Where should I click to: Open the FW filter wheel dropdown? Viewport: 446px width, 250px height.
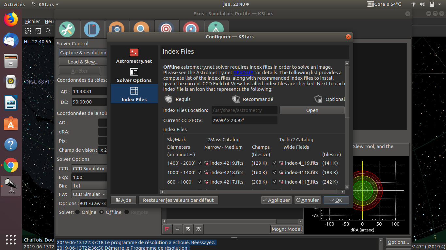coord(89,194)
